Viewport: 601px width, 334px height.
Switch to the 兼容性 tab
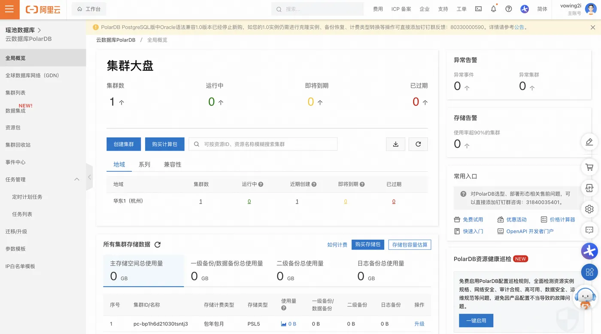click(x=173, y=164)
